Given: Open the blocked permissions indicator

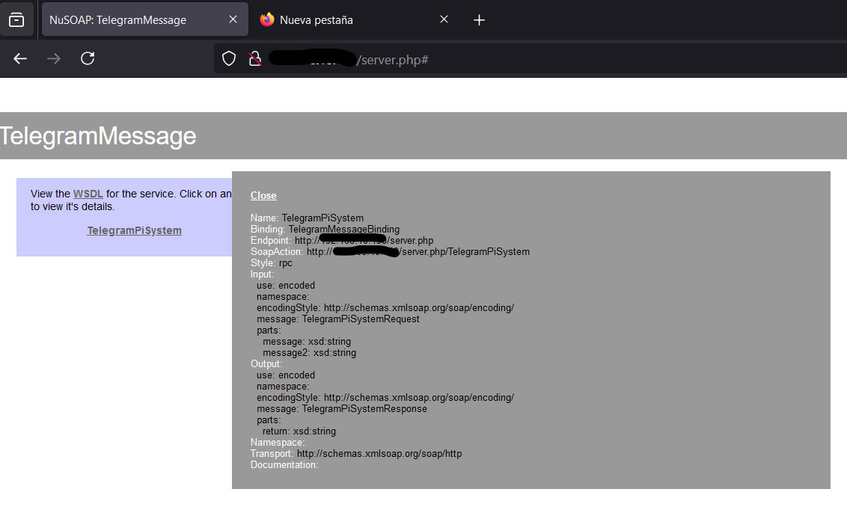Looking at the screenshot, I should (255, 58).
